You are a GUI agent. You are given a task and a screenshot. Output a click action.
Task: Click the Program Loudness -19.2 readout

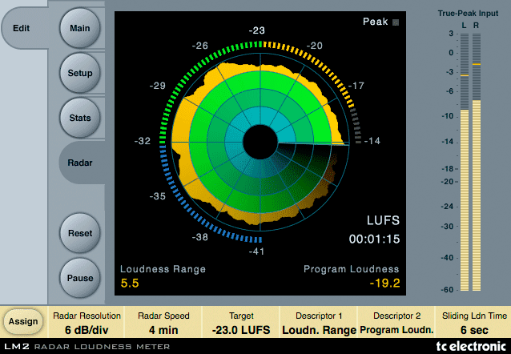pyautogui.click(x=385, y=283)
